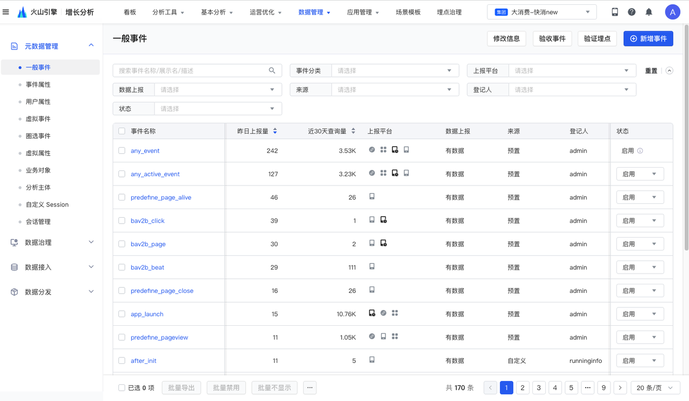Click the search magnifier icon
The height and width of the screenshot is (401, 689).
coord(272,70)
